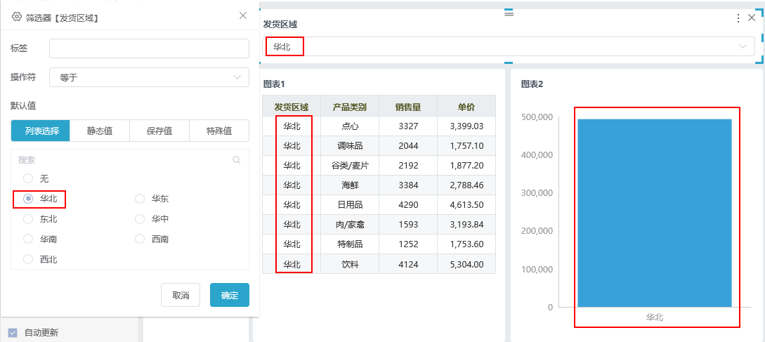Open the 保存值 tab
The width and height of the screenshot is (765, 342).
(159, 131)
